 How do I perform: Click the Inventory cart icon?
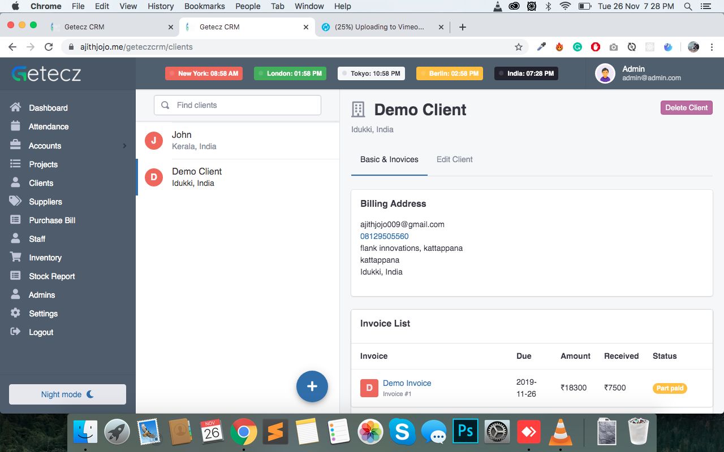tap(16, 257)
